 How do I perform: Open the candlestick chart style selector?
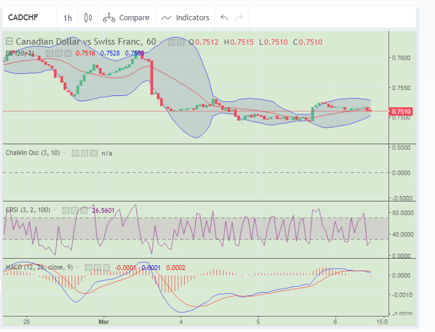(x=88, y=17)
